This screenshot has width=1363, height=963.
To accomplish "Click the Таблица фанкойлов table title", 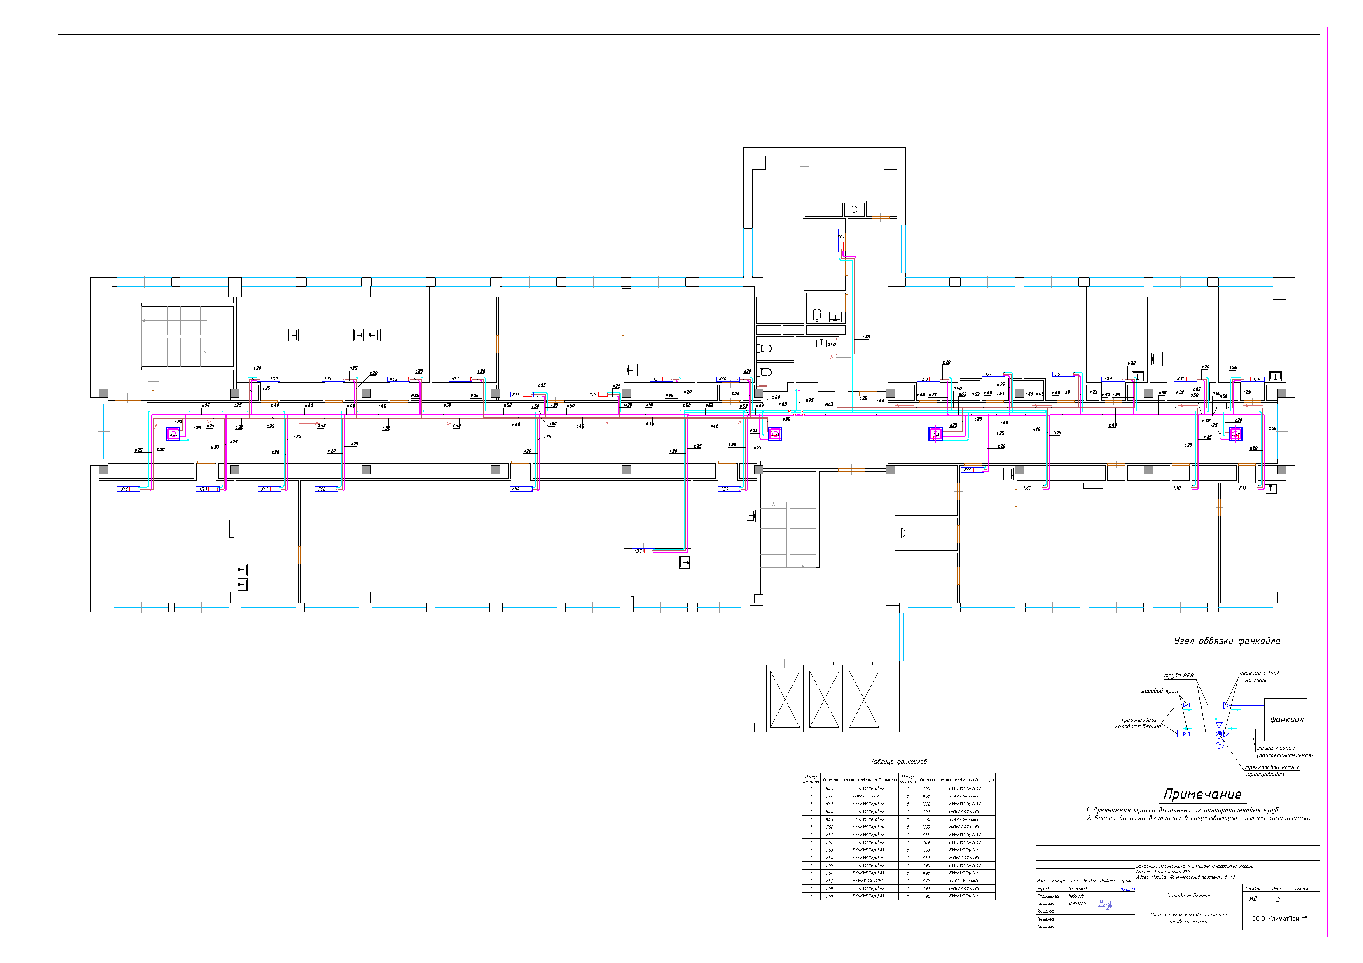I will [x=898, y=762].
